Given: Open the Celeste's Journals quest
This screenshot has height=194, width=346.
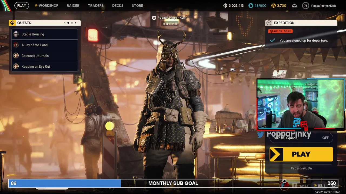Looking at the screenshot, I should [45, 56].
